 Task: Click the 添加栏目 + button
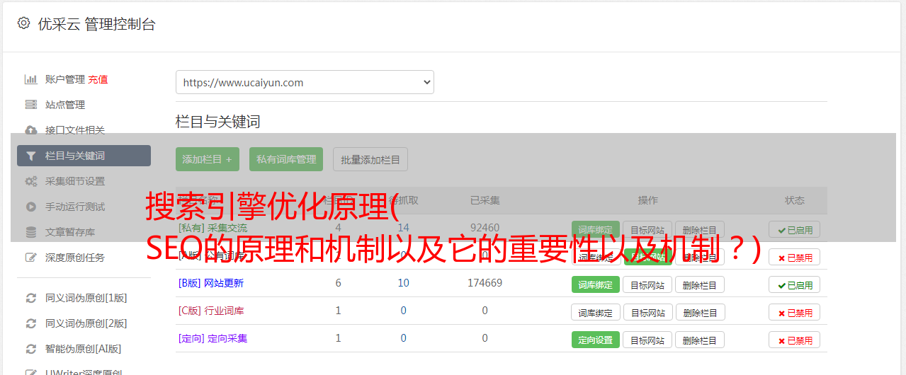tap(208, 159)
